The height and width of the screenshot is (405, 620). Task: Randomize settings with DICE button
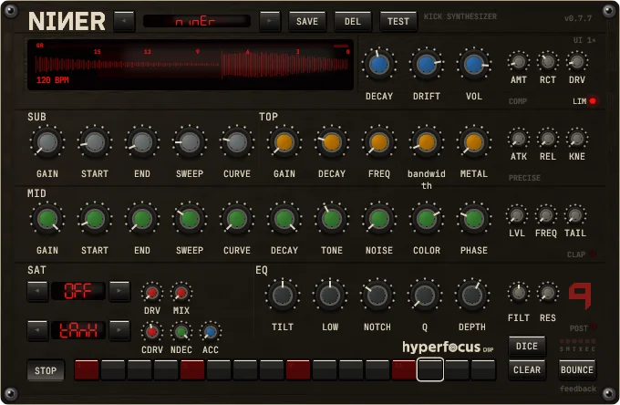tap(527, 347)
